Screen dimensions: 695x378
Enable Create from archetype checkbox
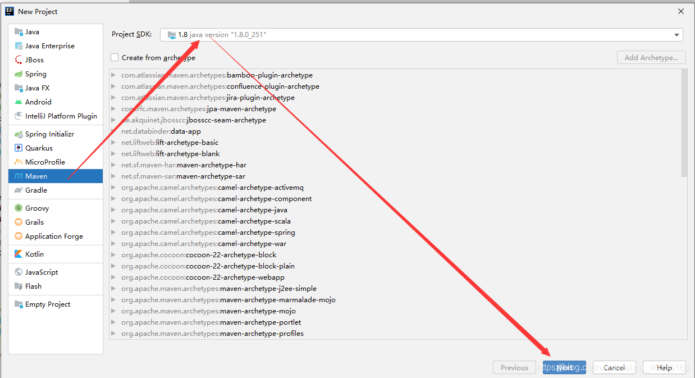(x=115, y=57)
